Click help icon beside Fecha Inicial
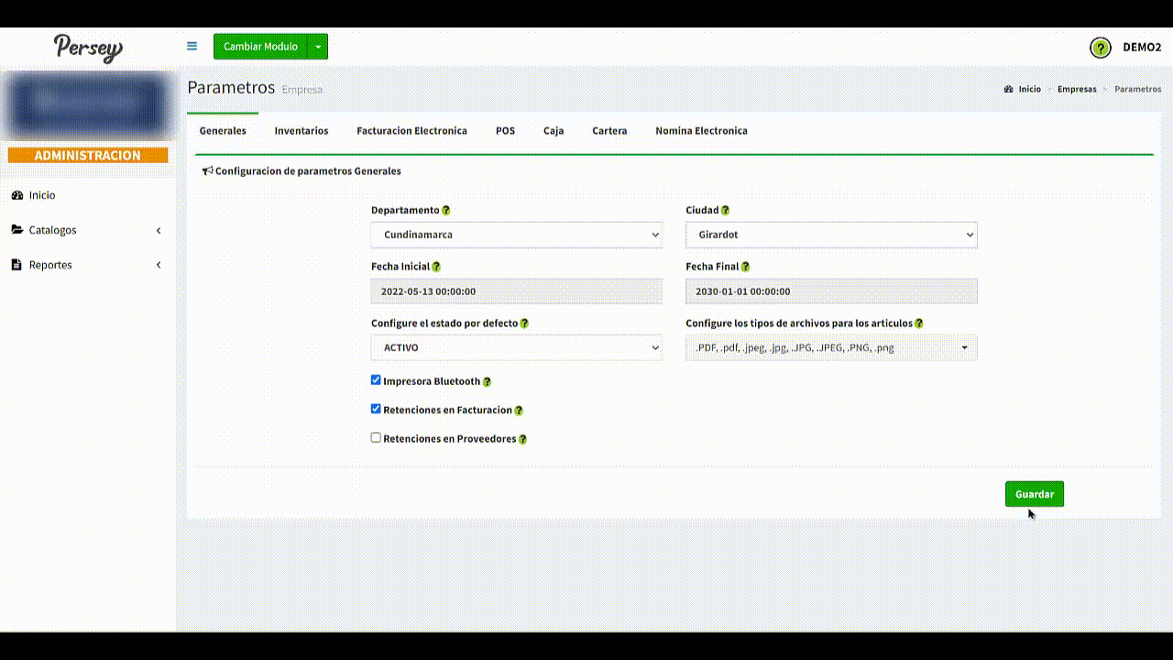 [436, 267]
